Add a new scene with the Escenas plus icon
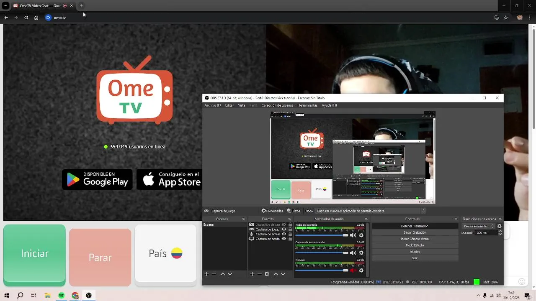 pyautogui.click(x=206, y=274)
